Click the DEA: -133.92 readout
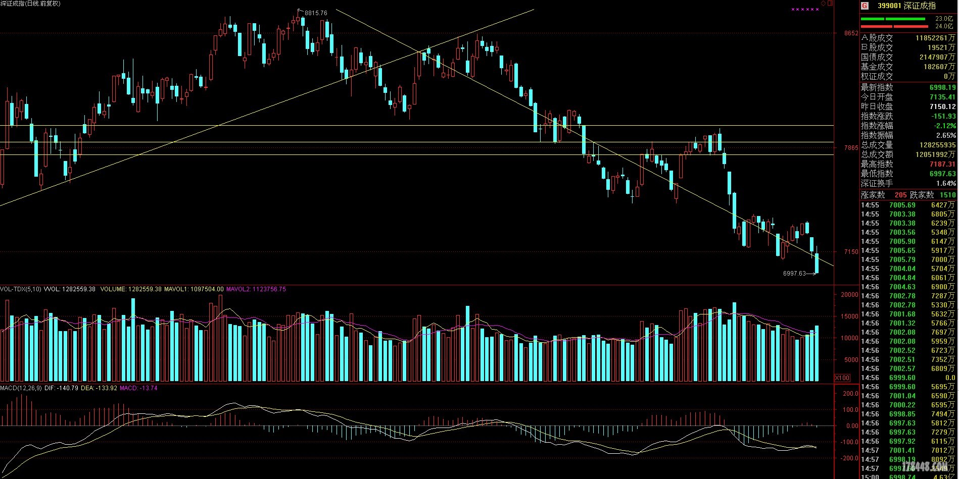This screenshot has width=959, height=479. pyautogui.click(x=99, y=388)
